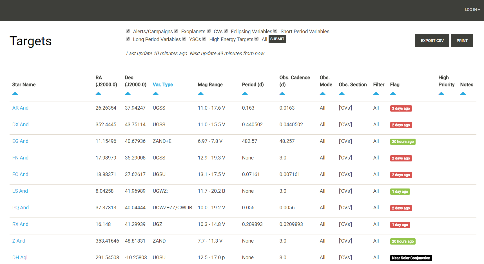Click the Var. Type column header

coord(163,84)
